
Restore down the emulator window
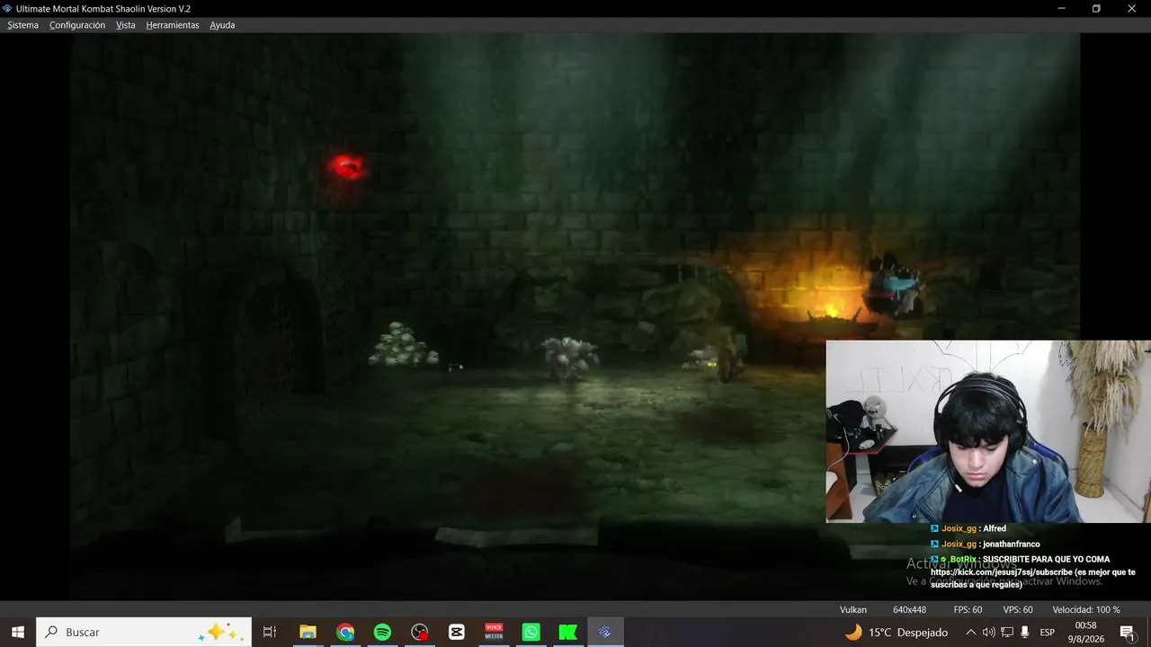pyautogui.click(x=1096, y=9)
